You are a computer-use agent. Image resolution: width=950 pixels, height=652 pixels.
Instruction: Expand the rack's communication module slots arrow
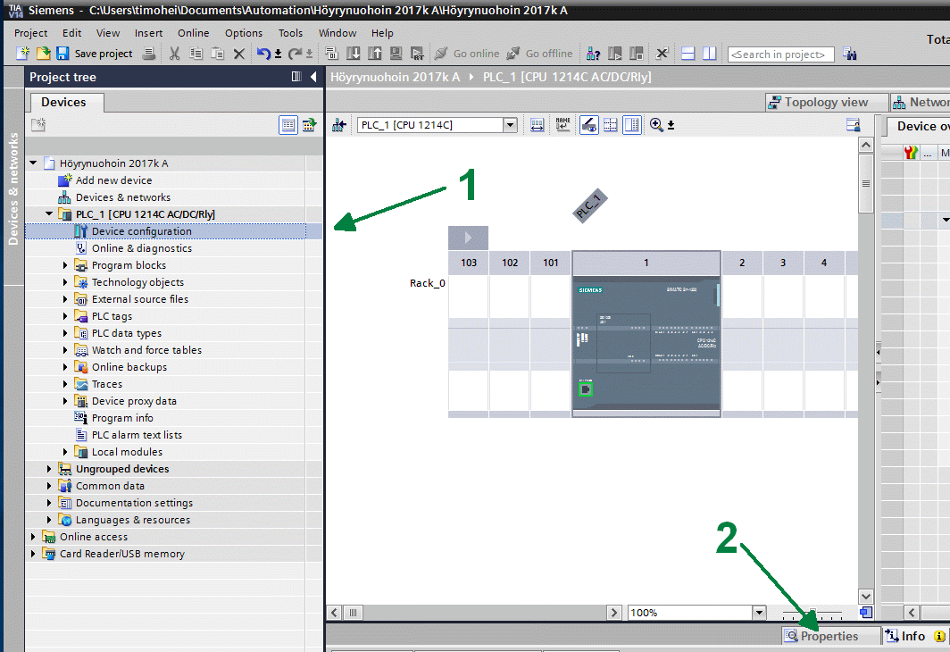tap(468, 238)
